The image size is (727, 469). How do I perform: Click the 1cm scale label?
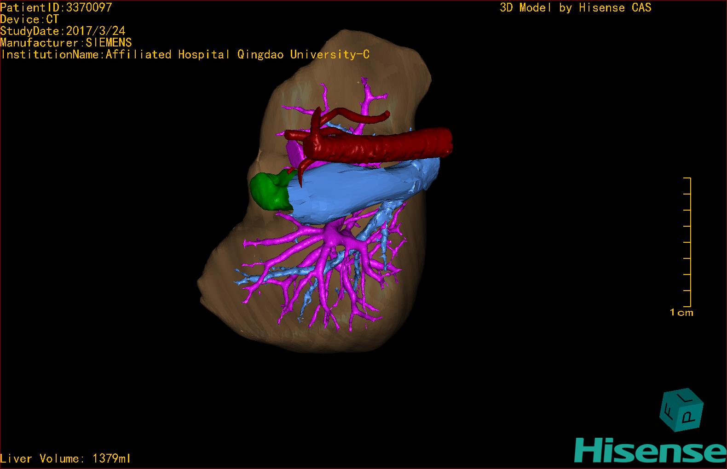click(681, 313)
